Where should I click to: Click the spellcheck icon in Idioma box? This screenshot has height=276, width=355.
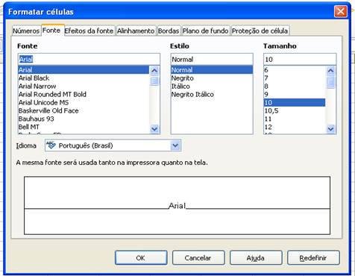(x=51, y=145)
